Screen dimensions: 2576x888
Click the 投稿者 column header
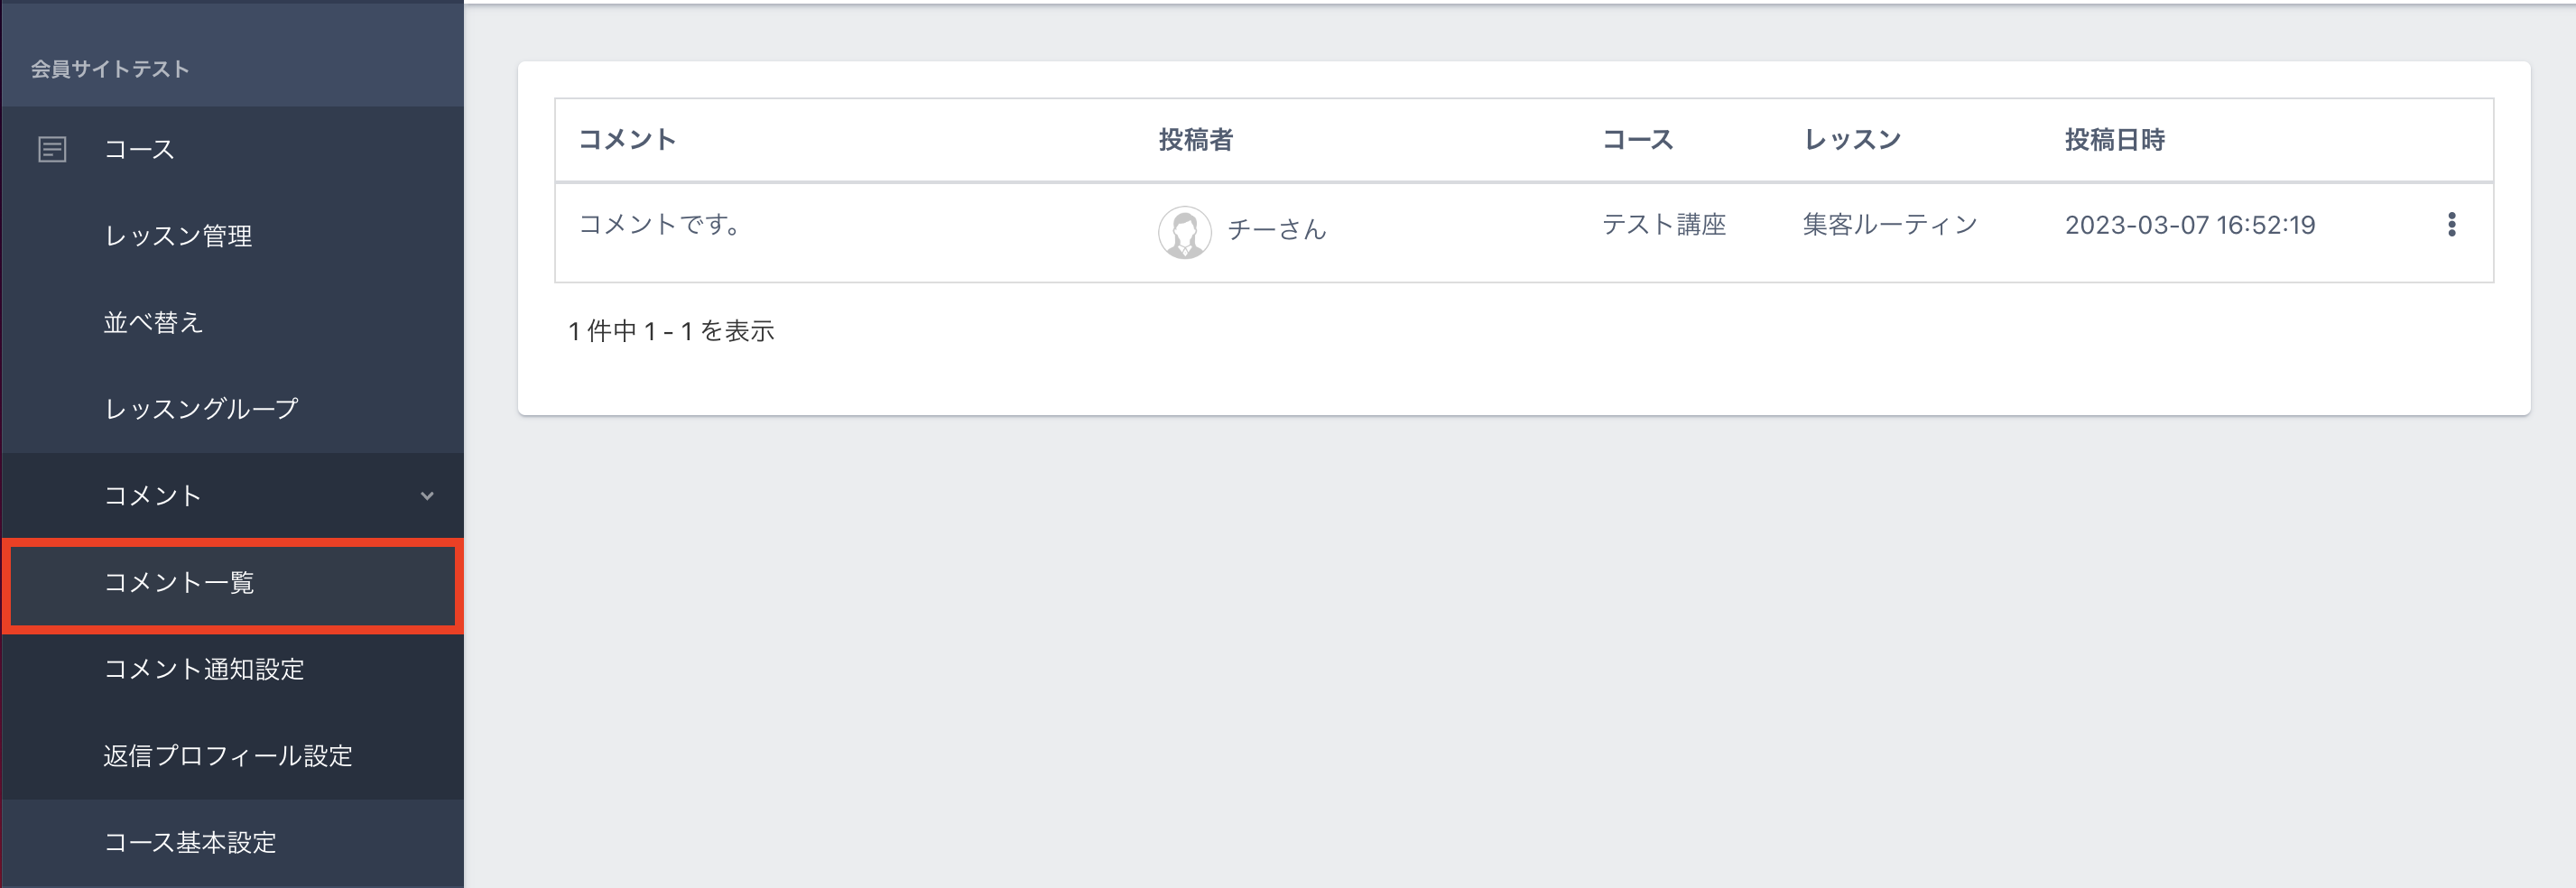pyautogui.click(x=1195, y=140)
